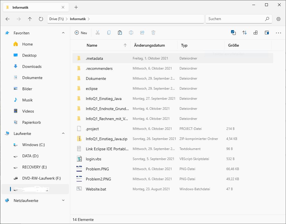Open Papierkorb in the sidebar

[x=35, y=122]
